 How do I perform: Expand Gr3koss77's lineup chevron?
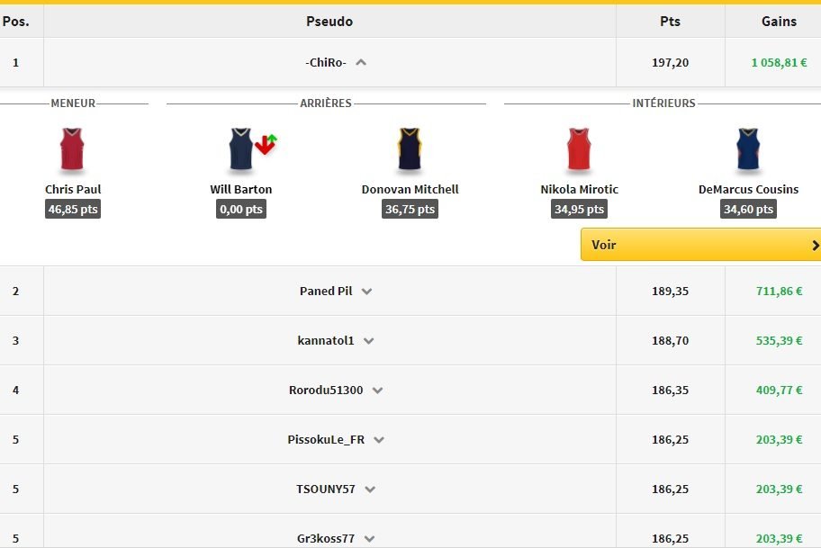[x=369, y=539]
